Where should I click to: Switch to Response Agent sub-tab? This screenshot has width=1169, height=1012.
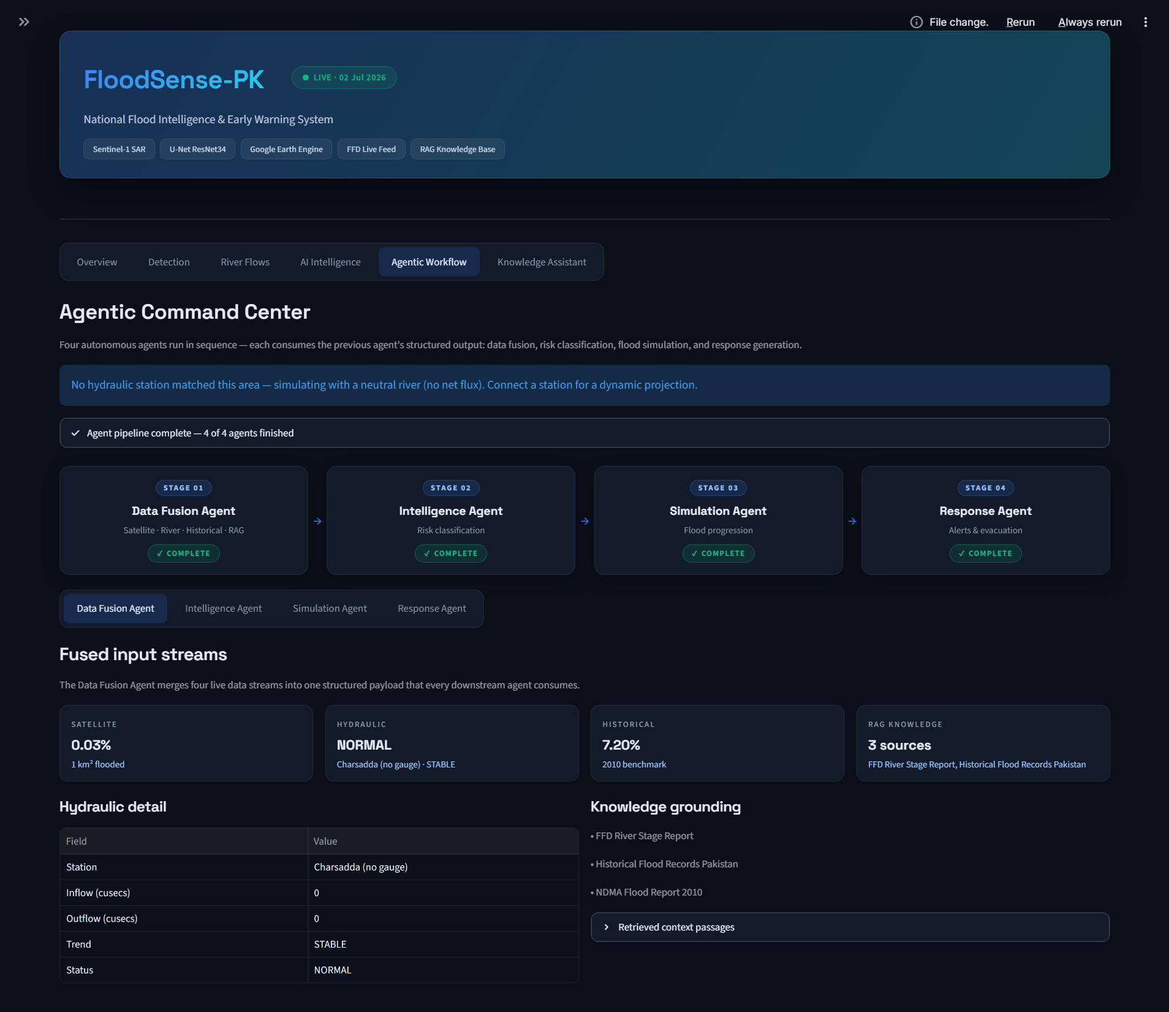(431, 608)
